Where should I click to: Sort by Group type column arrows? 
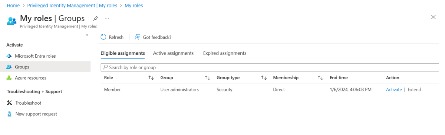(x=264, y=78)
